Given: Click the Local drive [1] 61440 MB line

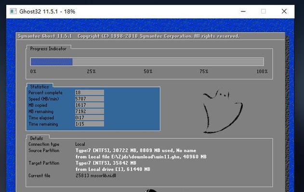Looking at the screenshot, I should tap(113, 169).
